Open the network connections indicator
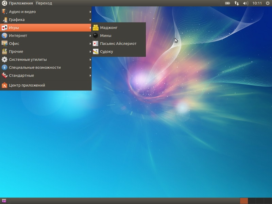This screenshot has height=204, width=272. coord(237,3)
